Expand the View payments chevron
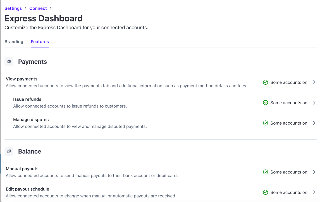This screenshot has width=320, height=202. click(x=314, y=82)
